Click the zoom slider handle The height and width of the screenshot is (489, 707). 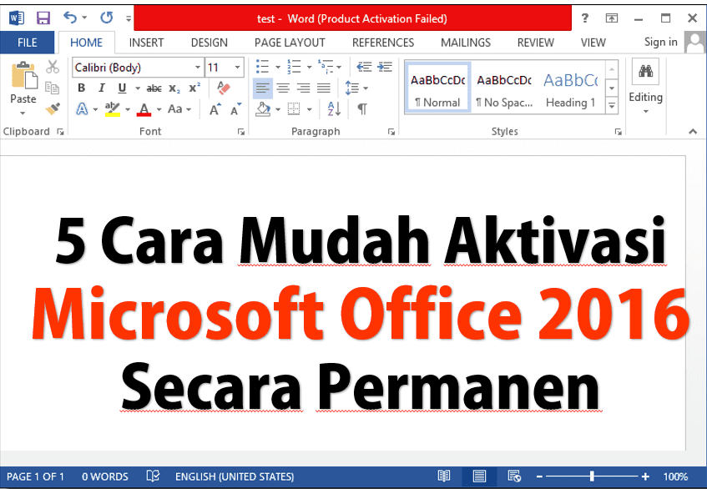tap(592, 476)
